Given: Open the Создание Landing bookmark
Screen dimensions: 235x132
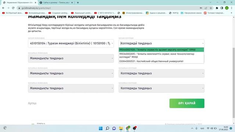Looking at the screenshot, I should (x=58, y=13).
